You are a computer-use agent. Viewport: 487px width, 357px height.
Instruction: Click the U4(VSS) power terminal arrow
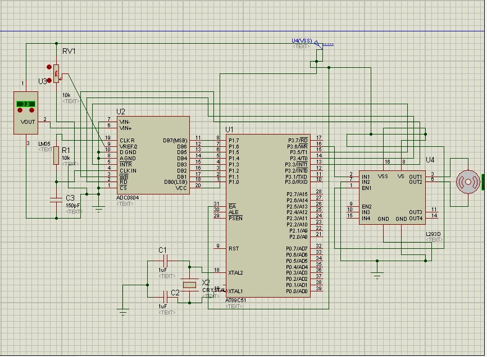coord(318,45)
